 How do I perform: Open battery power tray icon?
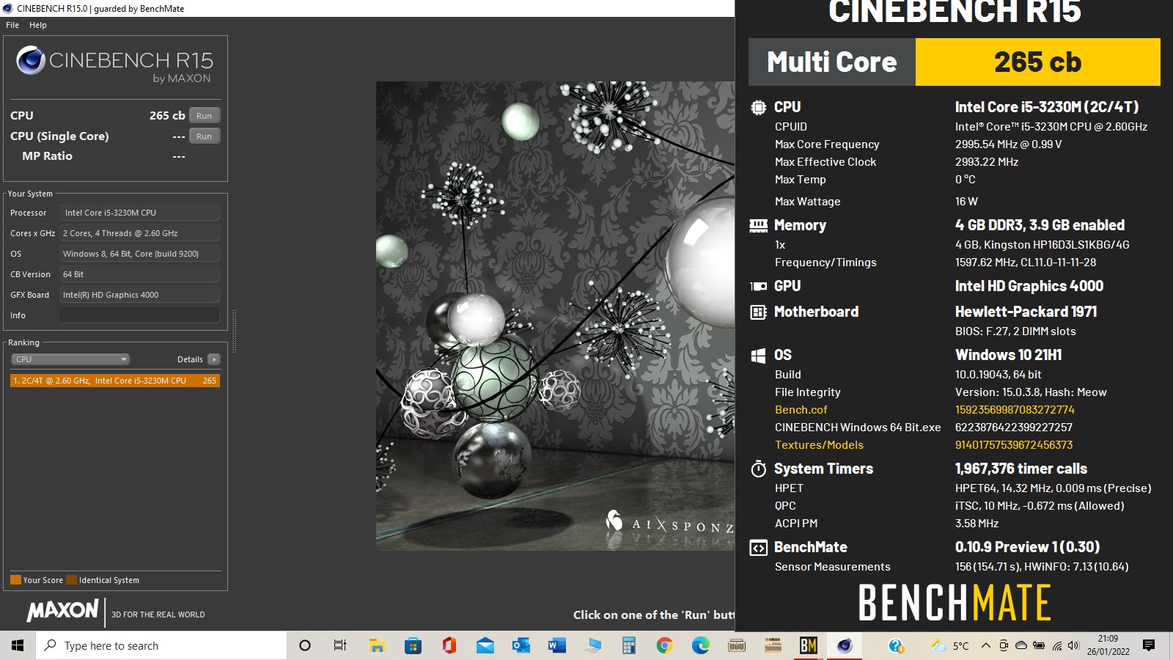(x=1039, y=645)
